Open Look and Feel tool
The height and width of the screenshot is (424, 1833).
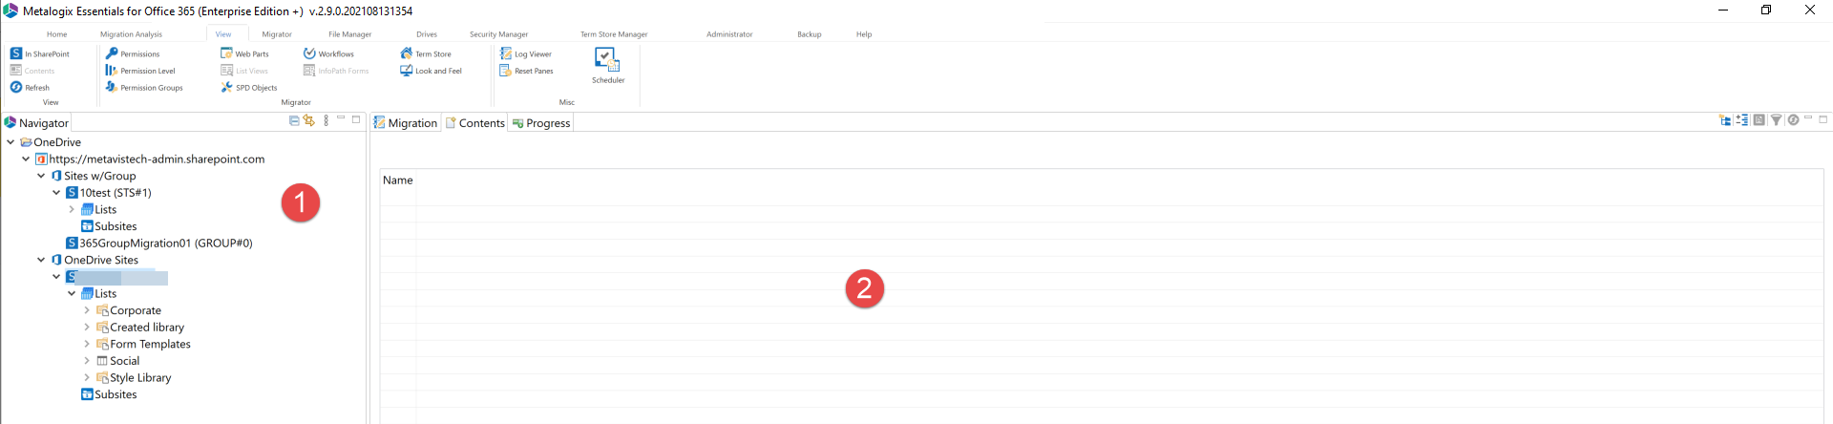pos(432,71)
